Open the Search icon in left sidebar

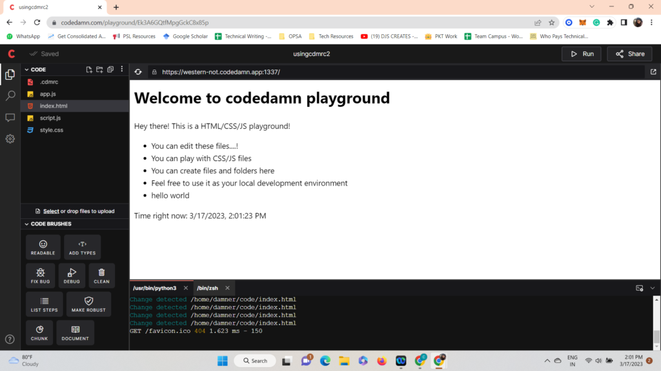tap(10, 96)
